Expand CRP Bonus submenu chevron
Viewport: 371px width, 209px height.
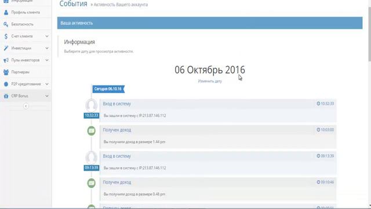pyautogui.click(x=47, y=96)
